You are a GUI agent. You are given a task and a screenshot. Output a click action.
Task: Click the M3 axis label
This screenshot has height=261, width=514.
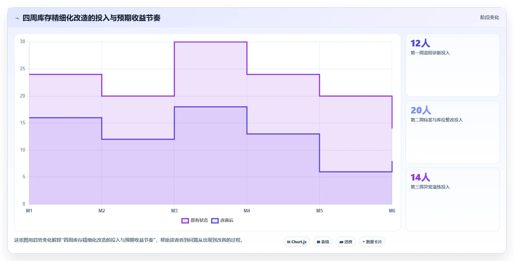point(174,211)
